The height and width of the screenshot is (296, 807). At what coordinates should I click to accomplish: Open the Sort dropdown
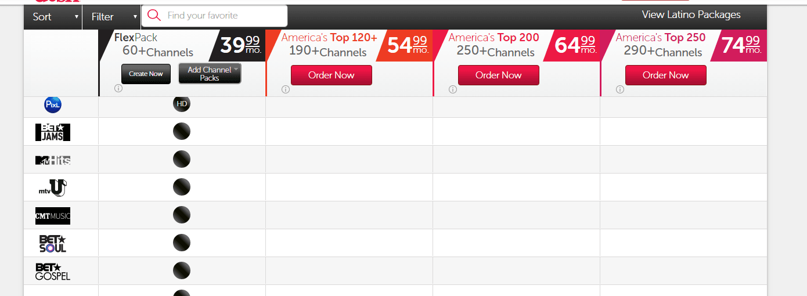coord(53,17)
